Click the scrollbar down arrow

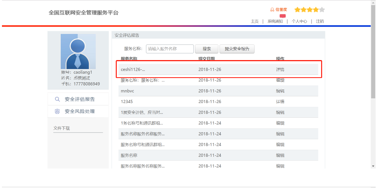[x=373, y=166]
